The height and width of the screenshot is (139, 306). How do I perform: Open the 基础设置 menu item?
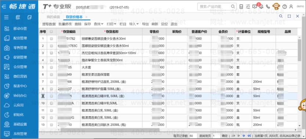point(20,124)
